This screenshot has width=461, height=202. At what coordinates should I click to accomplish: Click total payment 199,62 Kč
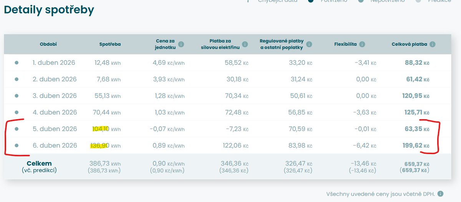[x=416, y=146]
